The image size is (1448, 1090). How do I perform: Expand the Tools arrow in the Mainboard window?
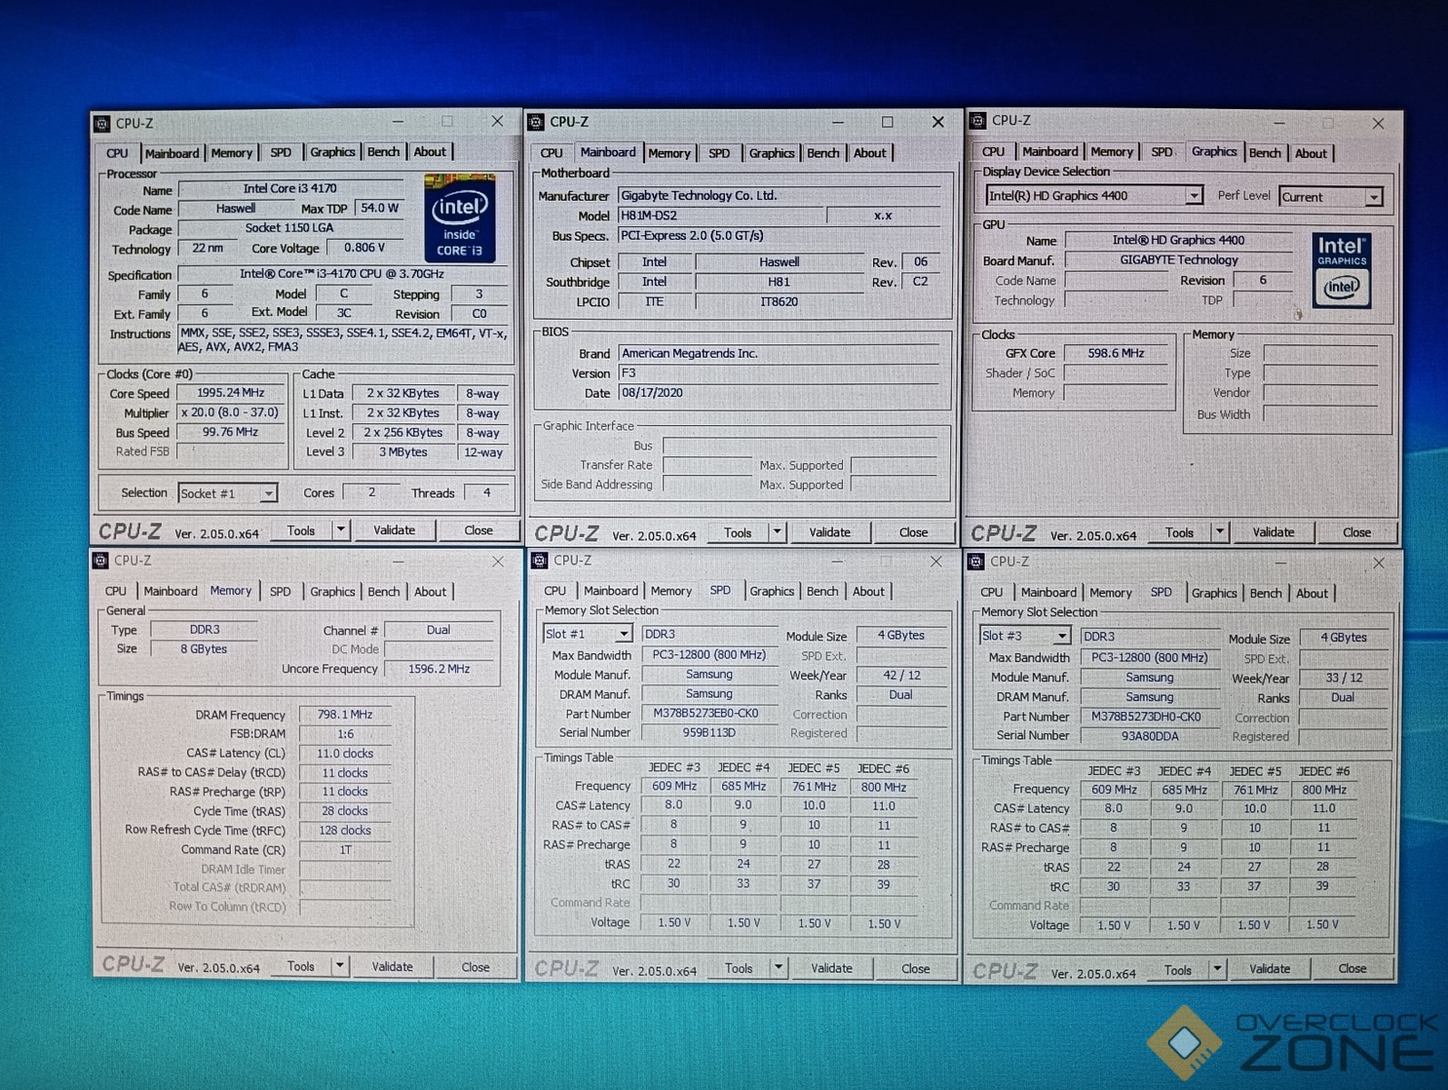point(777,532)
